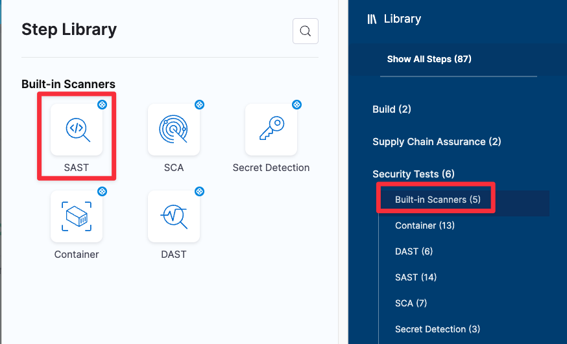Click the Library books icon
Viewport: 567px width, 344px height.
(x=372, y=19)
